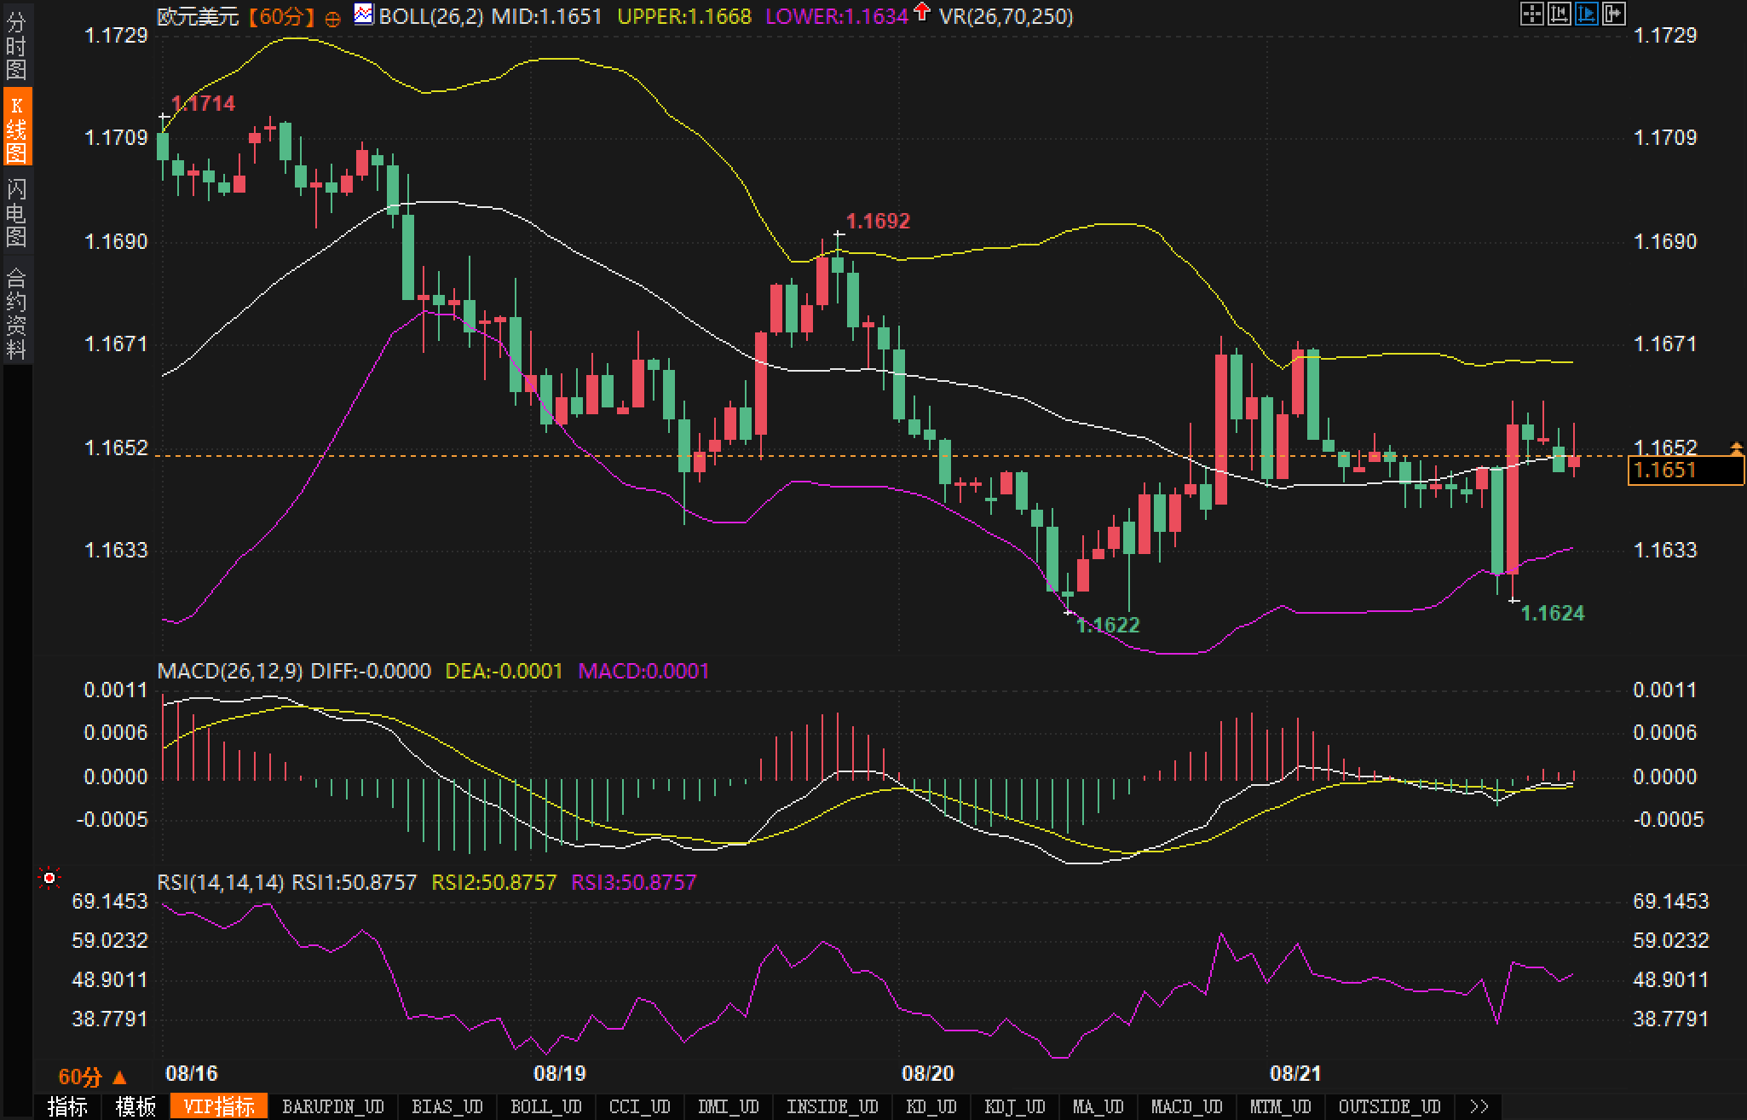
Task: Click the RSI3:50.8757 magenta value
Action: pyautogui.click(x=633, y=882)
